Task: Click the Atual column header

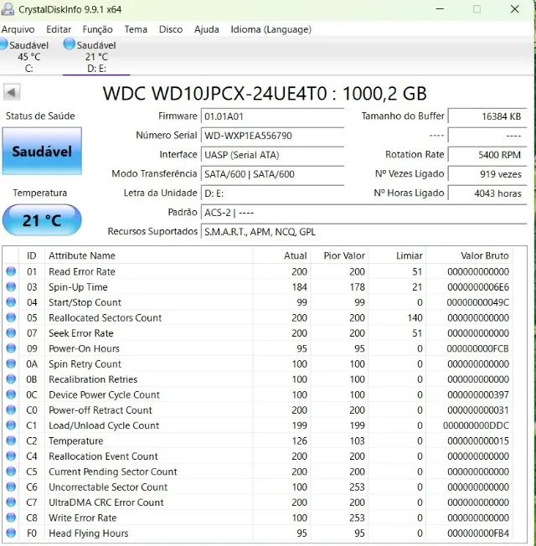Action: (x=281, y=255)
